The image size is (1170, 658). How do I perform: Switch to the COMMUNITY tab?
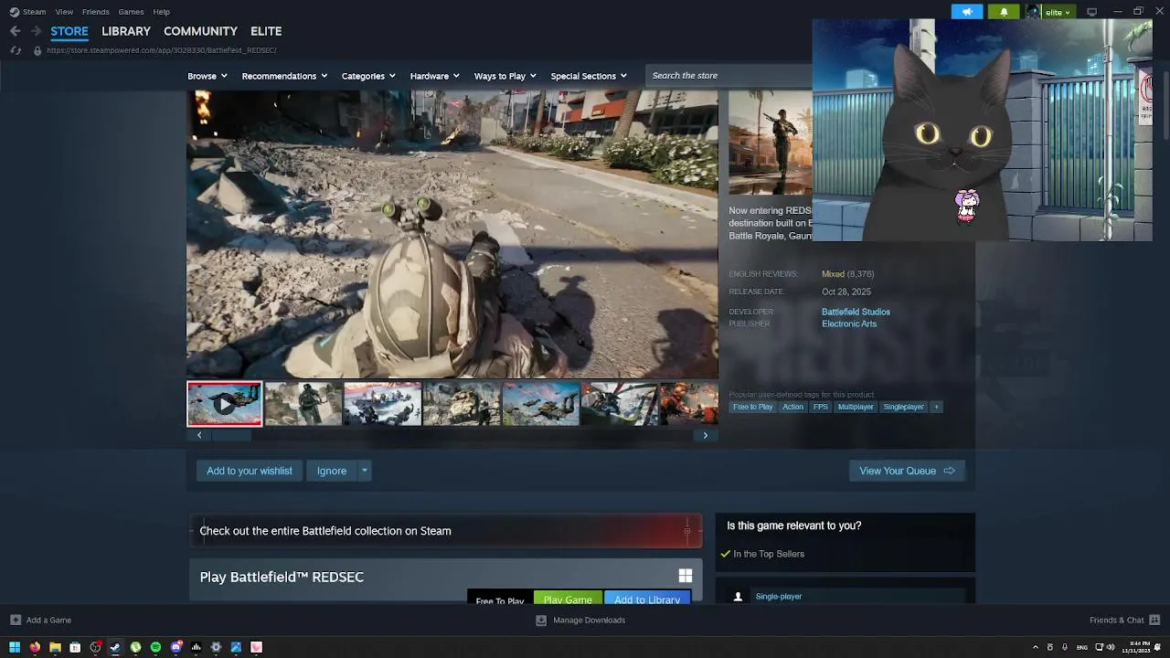tap(200, 31)
